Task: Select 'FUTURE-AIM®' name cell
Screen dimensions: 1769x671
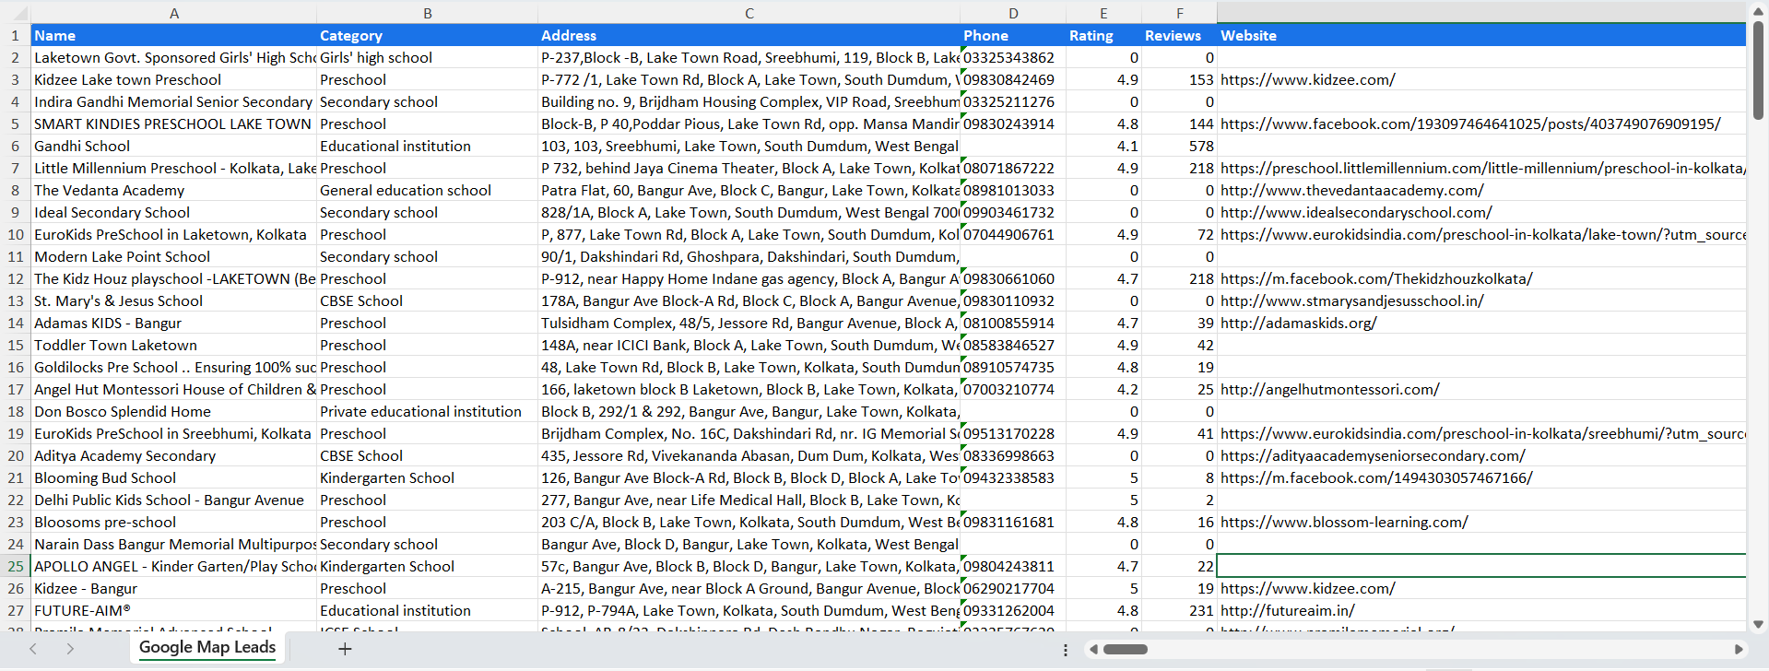Action: click(174, 610)
